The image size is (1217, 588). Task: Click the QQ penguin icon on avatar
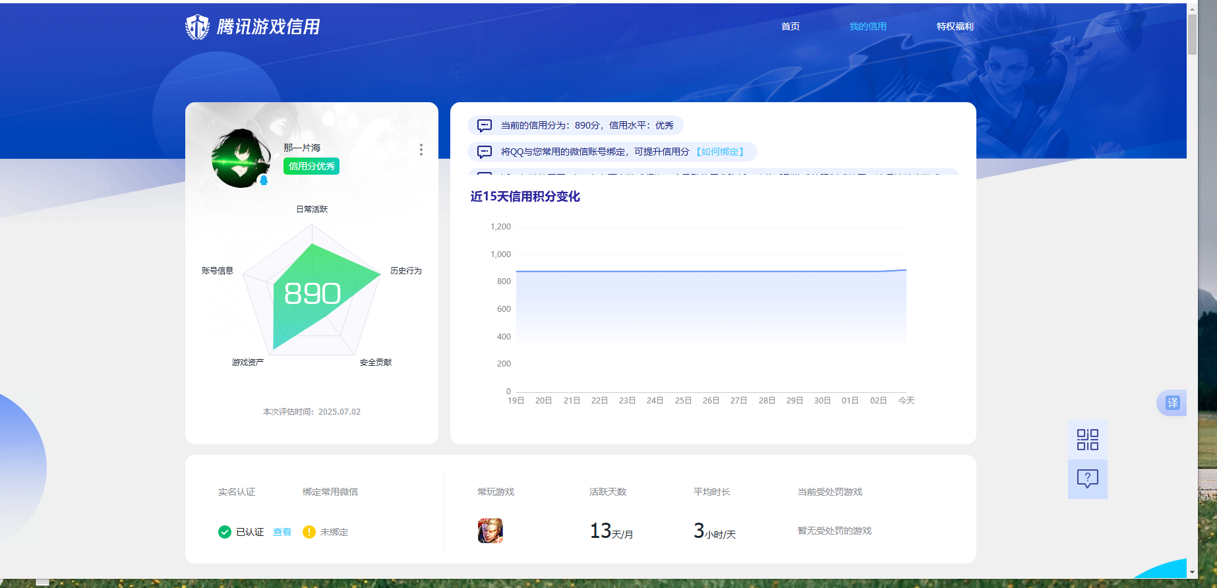pos(264,180)
